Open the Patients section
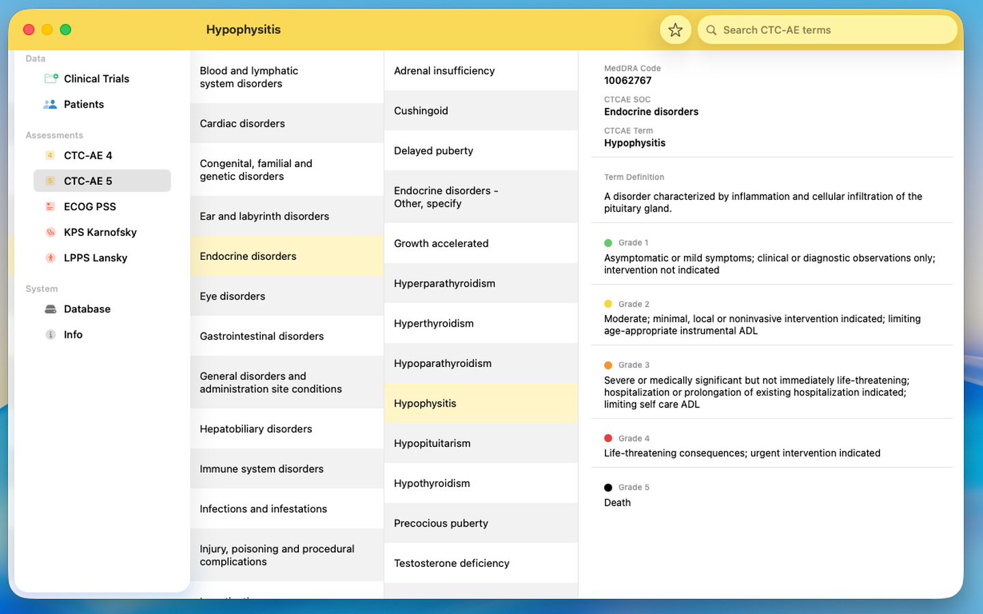The image size is (983, 614). [102, 104]
